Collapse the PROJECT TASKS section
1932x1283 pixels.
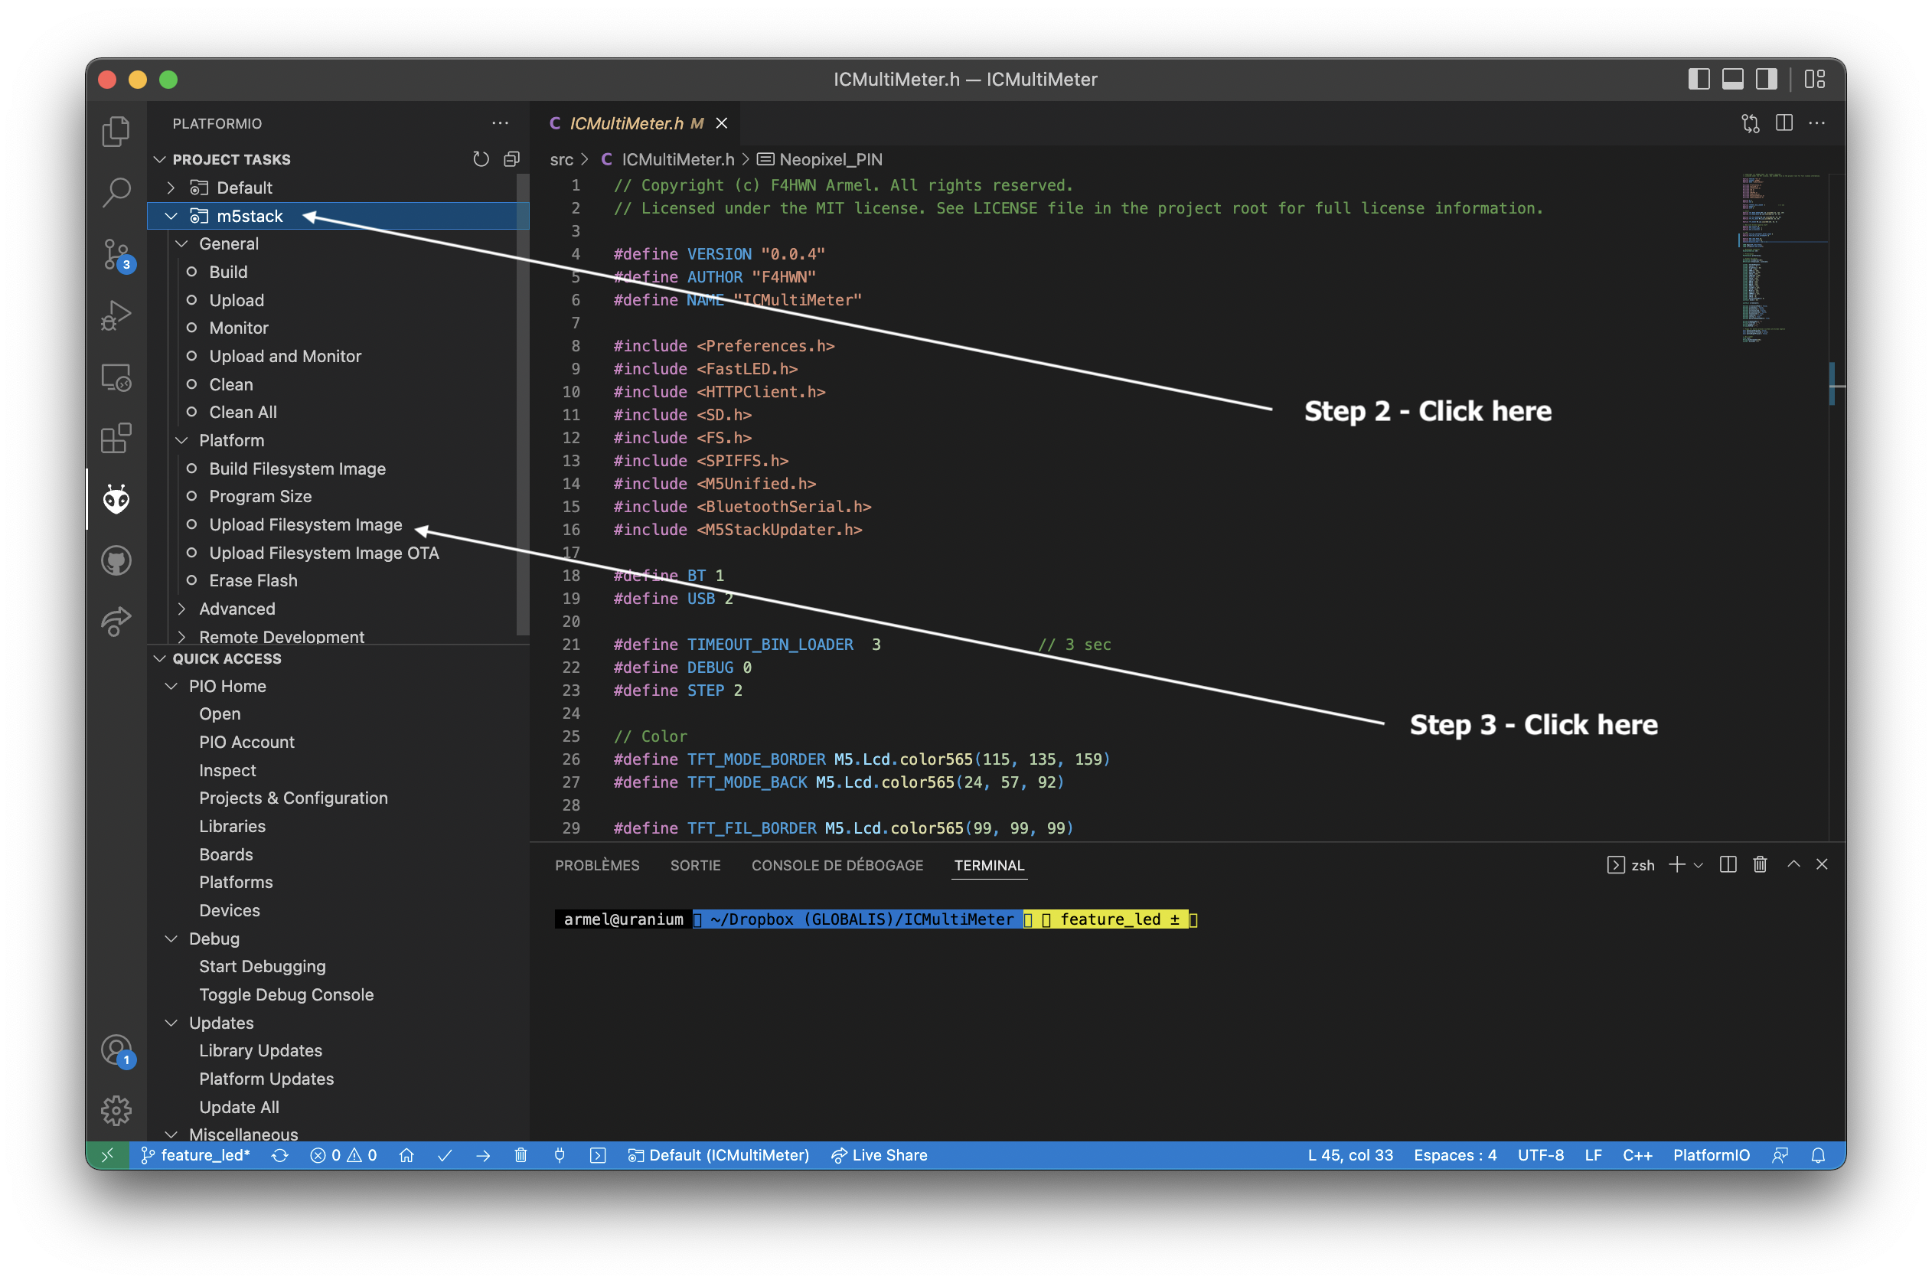[159, 158]
